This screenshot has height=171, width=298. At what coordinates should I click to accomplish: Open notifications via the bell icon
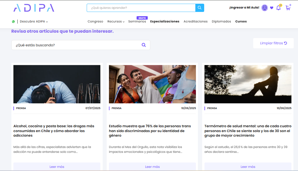point(279,8)
